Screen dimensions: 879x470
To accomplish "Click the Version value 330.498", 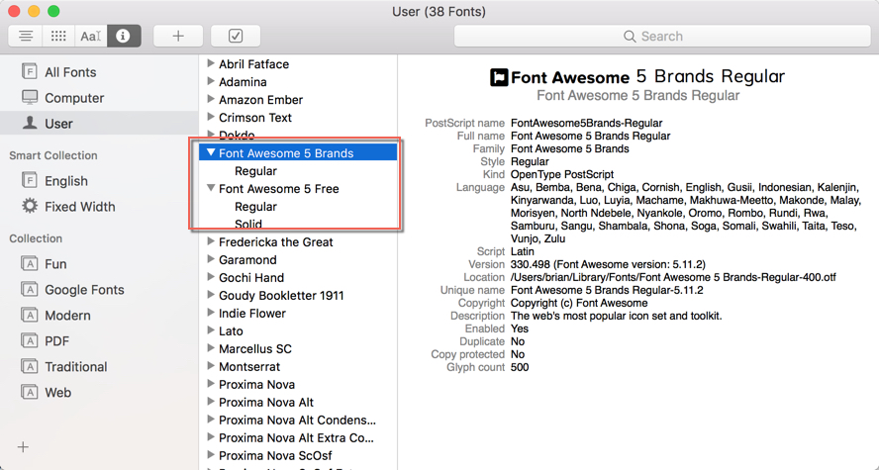I will click(x=608, y=264).
